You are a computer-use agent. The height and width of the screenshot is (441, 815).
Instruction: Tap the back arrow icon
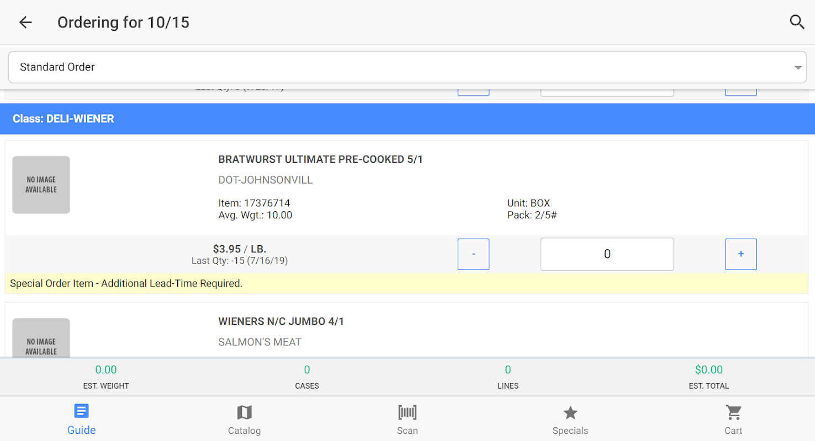pyautogui.click(x=25, y=22)
